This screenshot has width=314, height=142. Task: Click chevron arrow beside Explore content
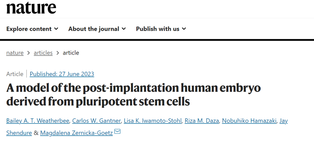(56, 29)
